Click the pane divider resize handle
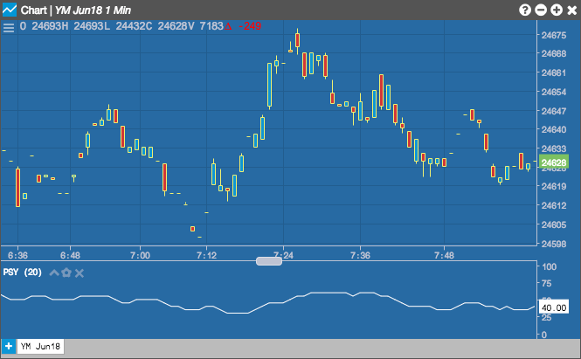 click(x=269, y=261)
